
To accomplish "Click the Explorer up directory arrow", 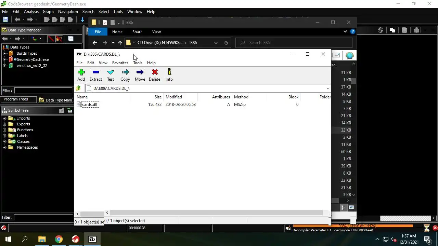I will [x=120, y=43].
